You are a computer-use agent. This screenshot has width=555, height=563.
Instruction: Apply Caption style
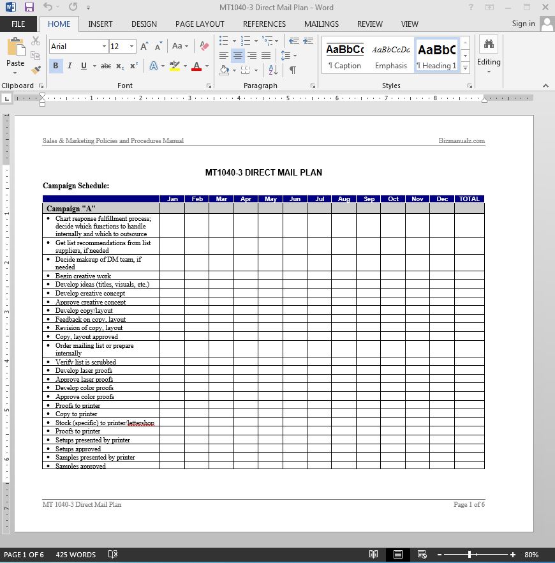tap(344, 56)
